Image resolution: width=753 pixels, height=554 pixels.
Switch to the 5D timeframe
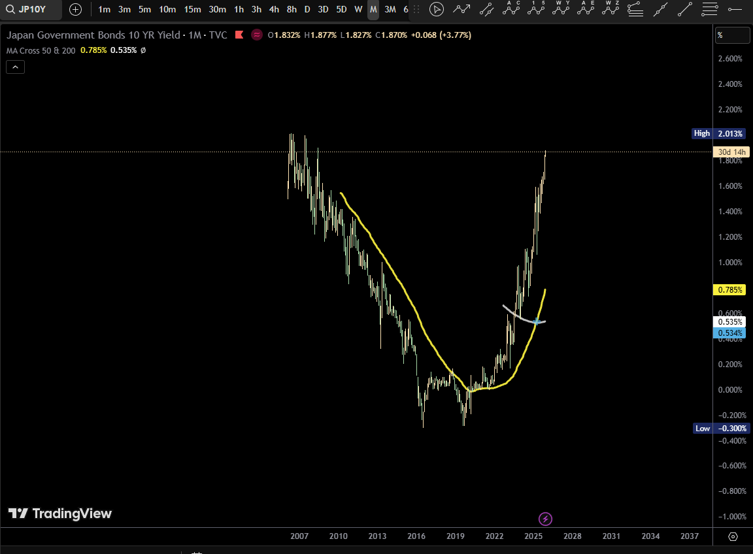(x=341, y=9)
